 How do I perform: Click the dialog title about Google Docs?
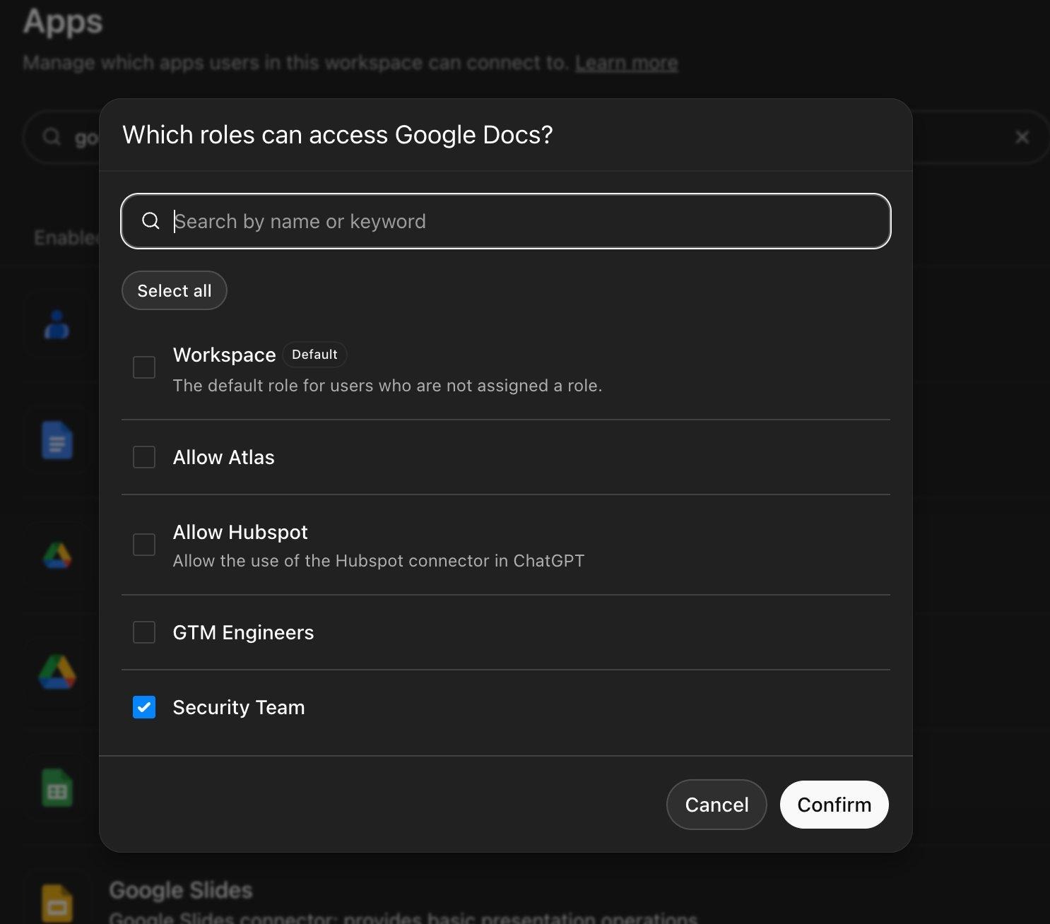[337, 134]
